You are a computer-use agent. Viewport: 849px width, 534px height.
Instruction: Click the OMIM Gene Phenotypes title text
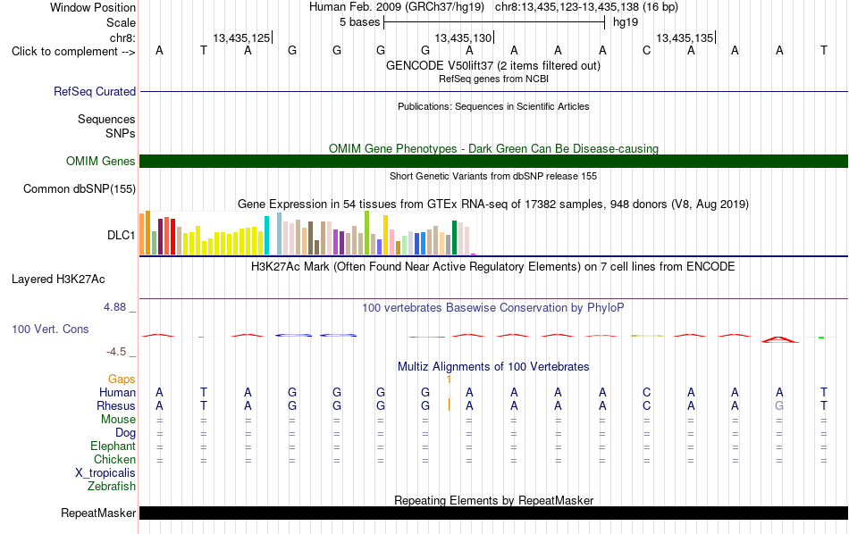point(493,148)
